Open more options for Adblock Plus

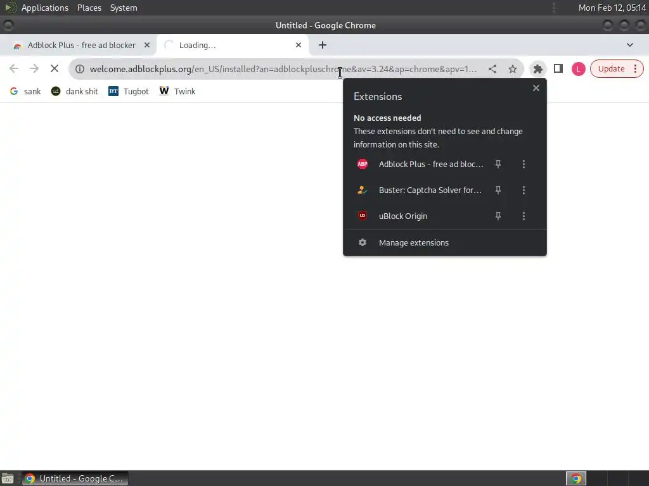pos(524,164)
